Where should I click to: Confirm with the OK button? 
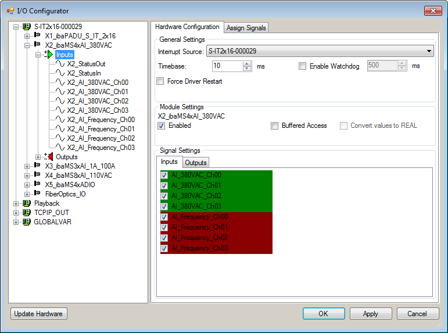click(x=324, y=314)
